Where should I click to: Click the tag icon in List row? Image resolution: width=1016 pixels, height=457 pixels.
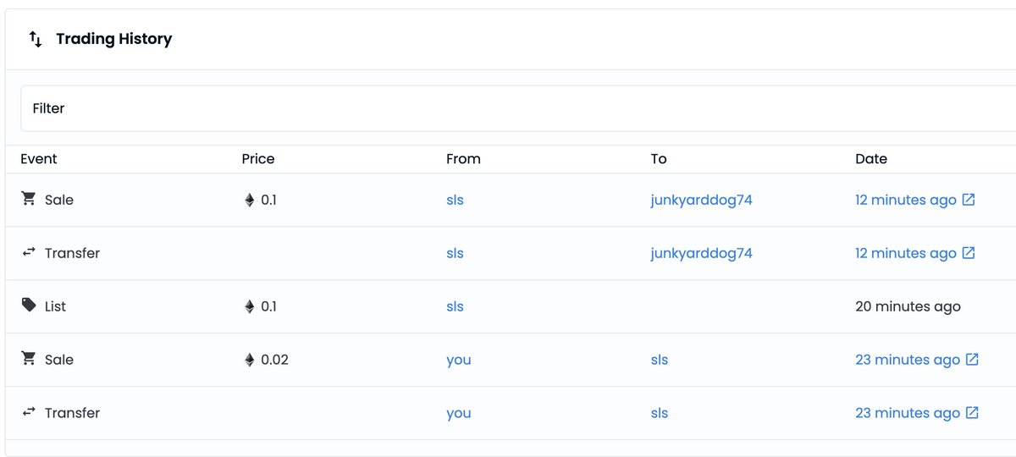[29, 306]
